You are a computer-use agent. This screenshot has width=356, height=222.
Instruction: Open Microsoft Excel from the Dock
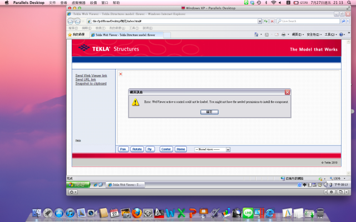[181, 213]
